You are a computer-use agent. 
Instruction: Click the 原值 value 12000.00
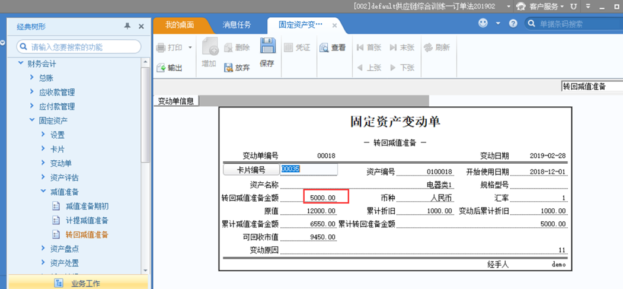click(x=321, y=211)
